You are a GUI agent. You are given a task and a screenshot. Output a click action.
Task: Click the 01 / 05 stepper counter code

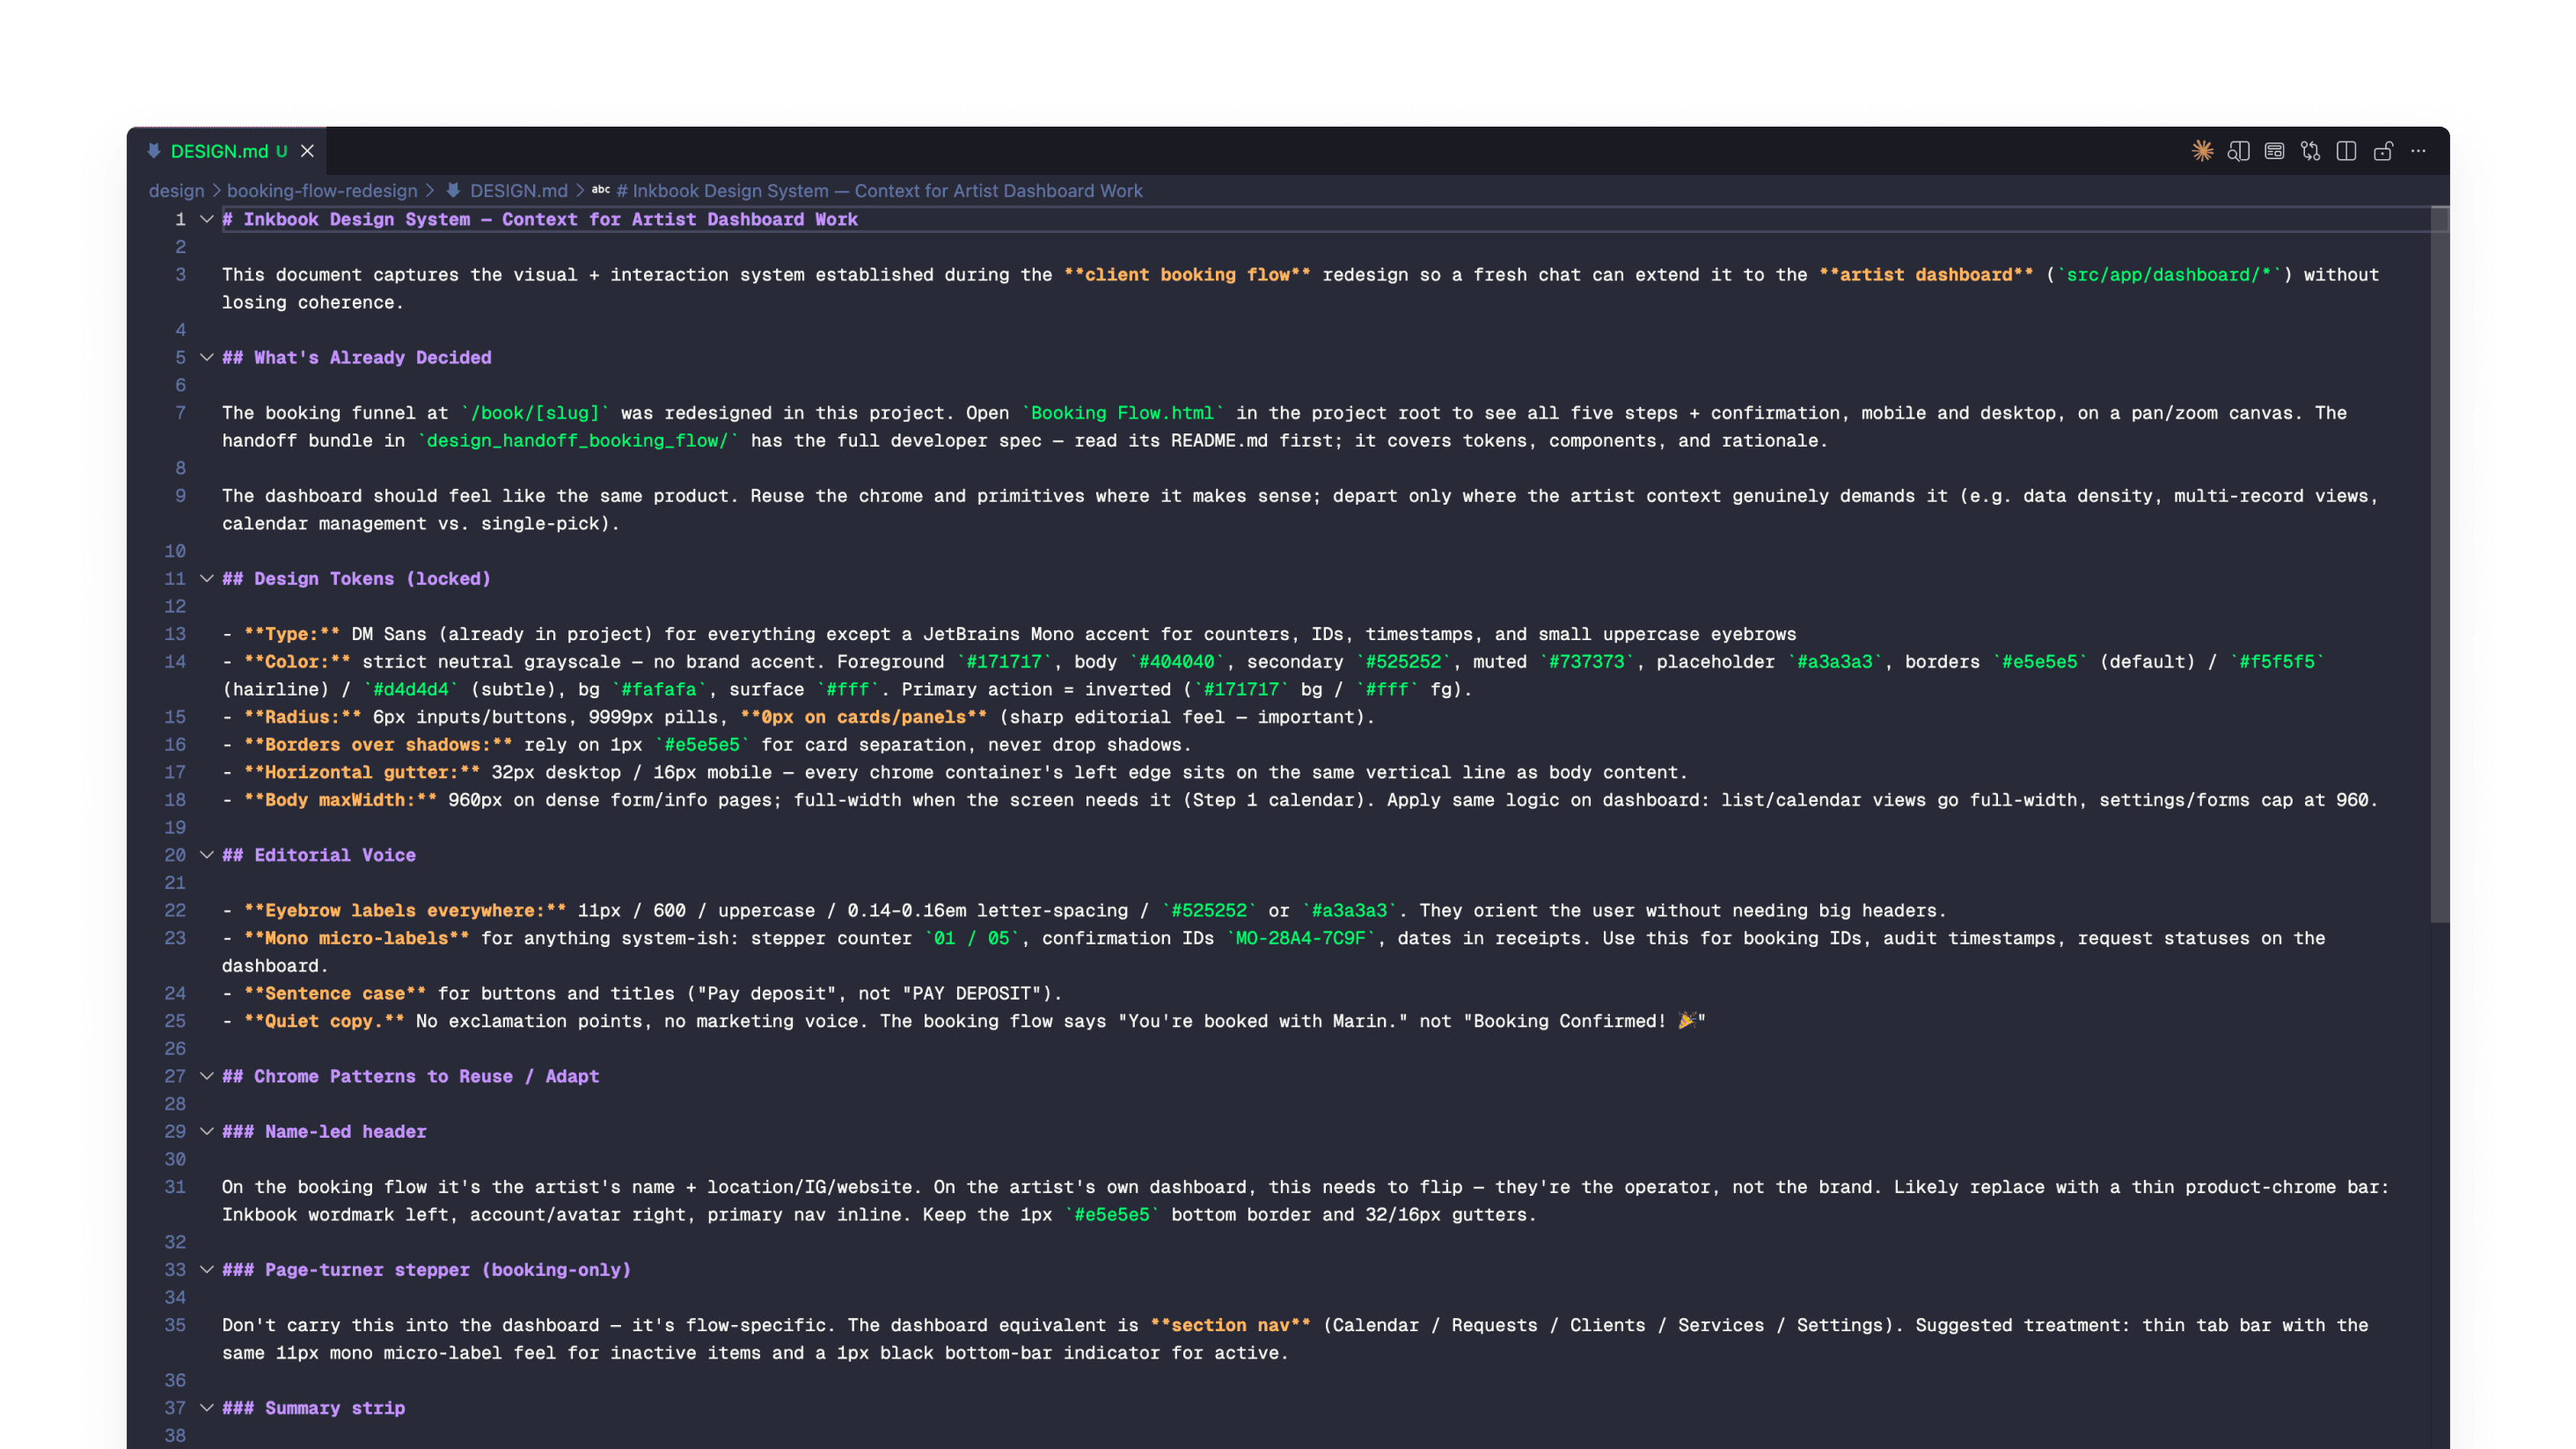[x=972, y=938]
